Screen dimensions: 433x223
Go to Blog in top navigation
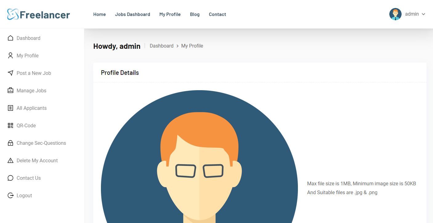pyautogui.click(x=194, y=14)
